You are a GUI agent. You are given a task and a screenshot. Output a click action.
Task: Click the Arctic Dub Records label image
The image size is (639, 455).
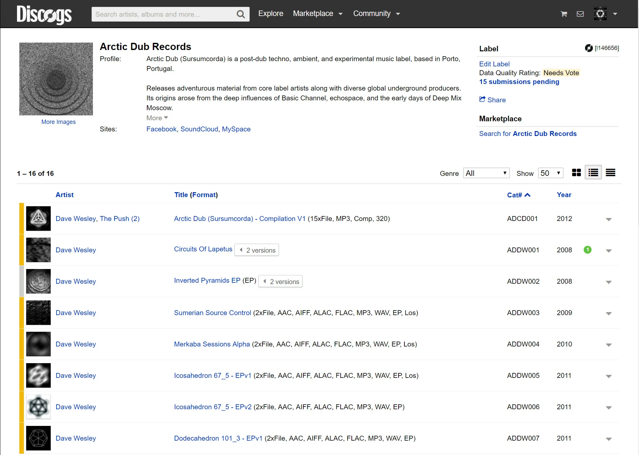tap(56, 79)
